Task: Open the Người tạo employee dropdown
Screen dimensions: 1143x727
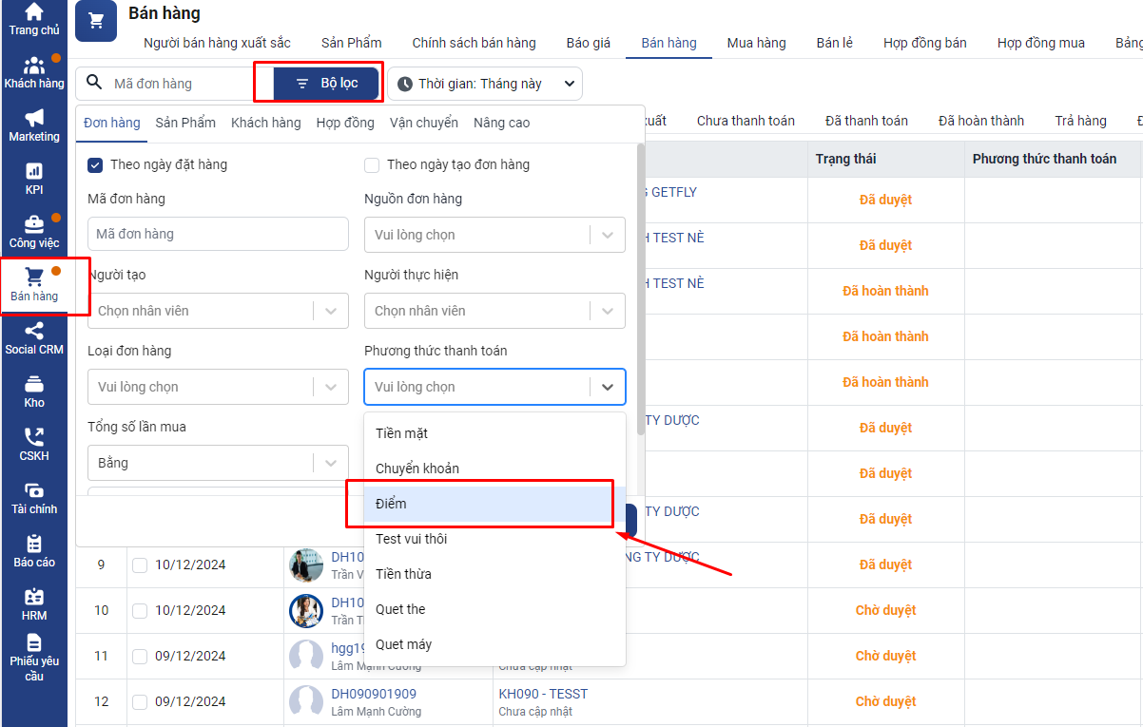Action: coord(218,311)
